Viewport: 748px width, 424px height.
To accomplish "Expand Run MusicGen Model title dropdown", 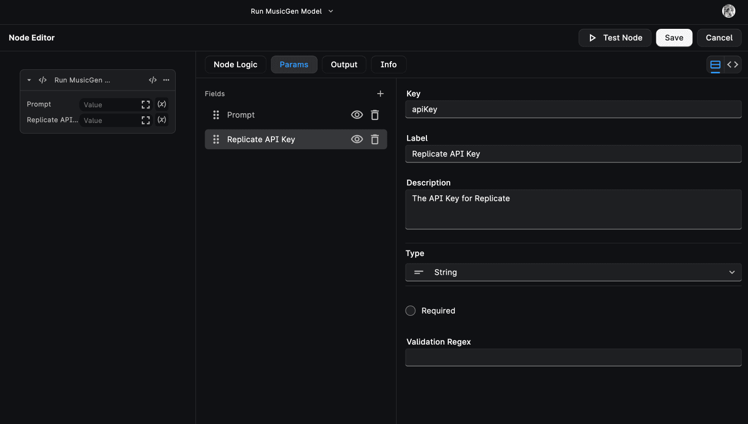I will (x=331, y=11).
